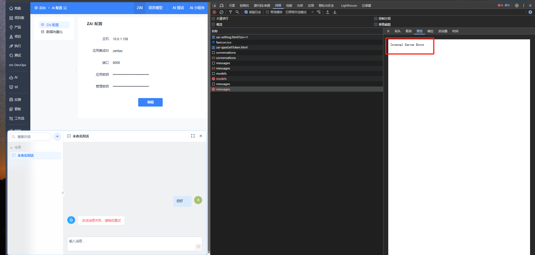Viewport: 535px width, 255px height.
Task: Open 项目集 in the sidebar
Action: pyautogui.click(x=17, y=18)
